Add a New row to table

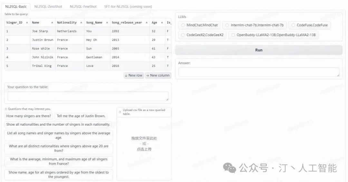[x=134, y=75]
